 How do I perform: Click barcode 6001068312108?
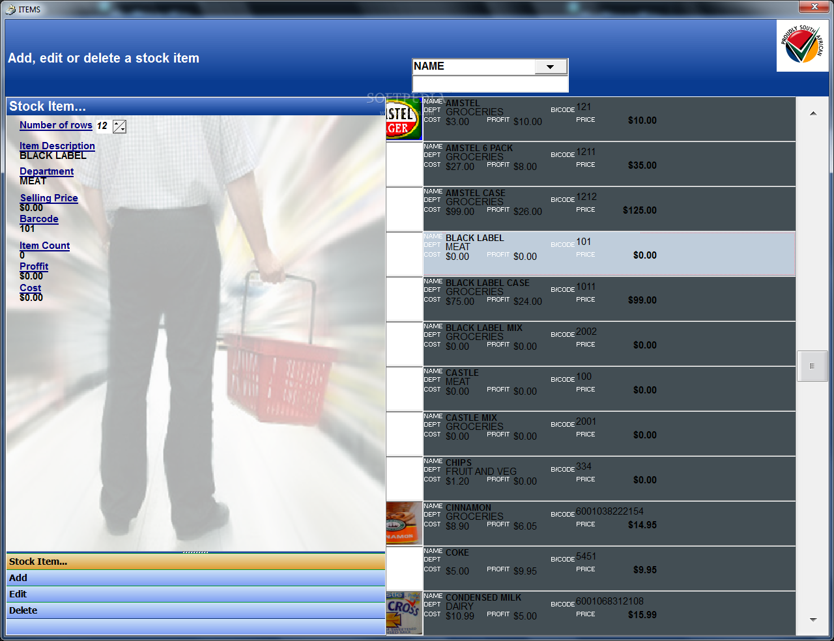coord(610,601)
